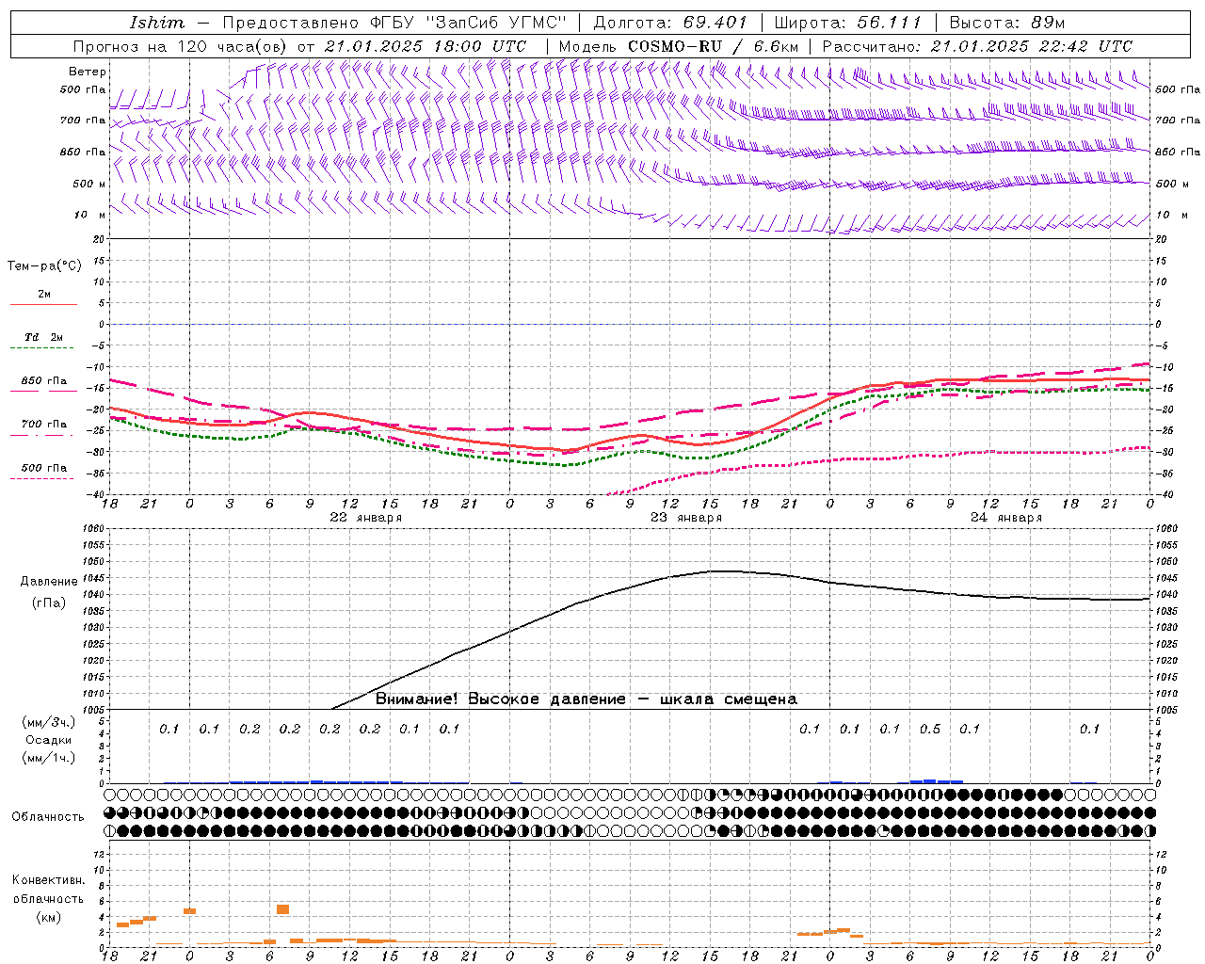Click the (мм/3ч.) precipitation unit label

click(x=49, y=722)
